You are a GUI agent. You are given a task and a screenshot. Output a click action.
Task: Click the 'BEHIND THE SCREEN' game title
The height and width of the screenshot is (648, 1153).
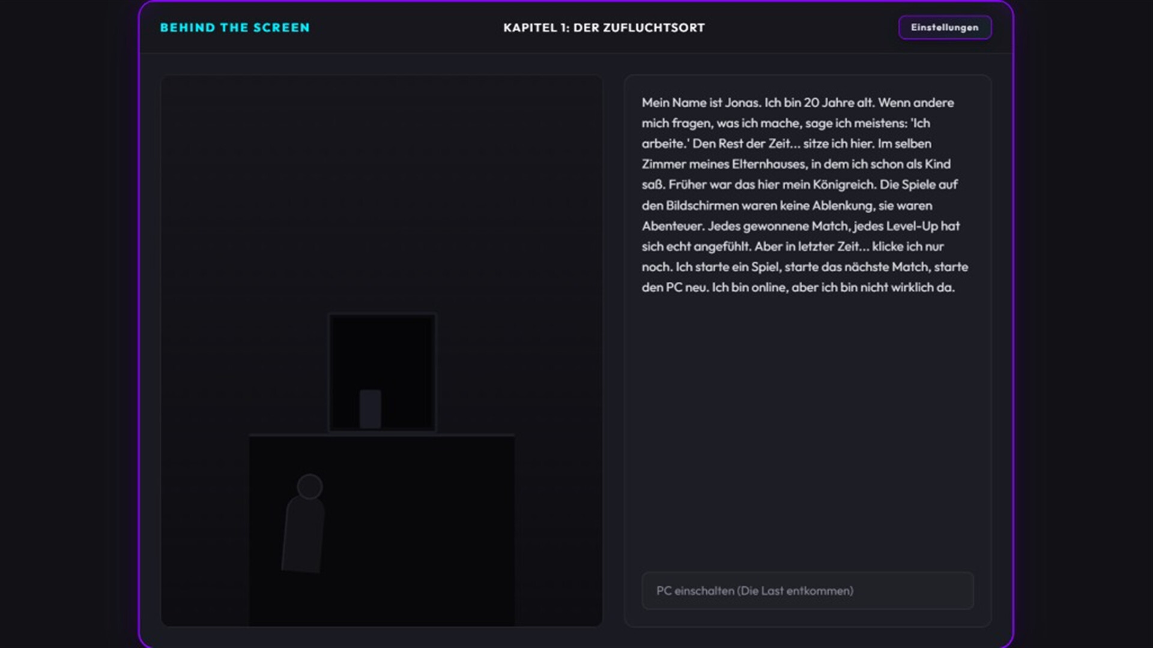coord(235,28)
